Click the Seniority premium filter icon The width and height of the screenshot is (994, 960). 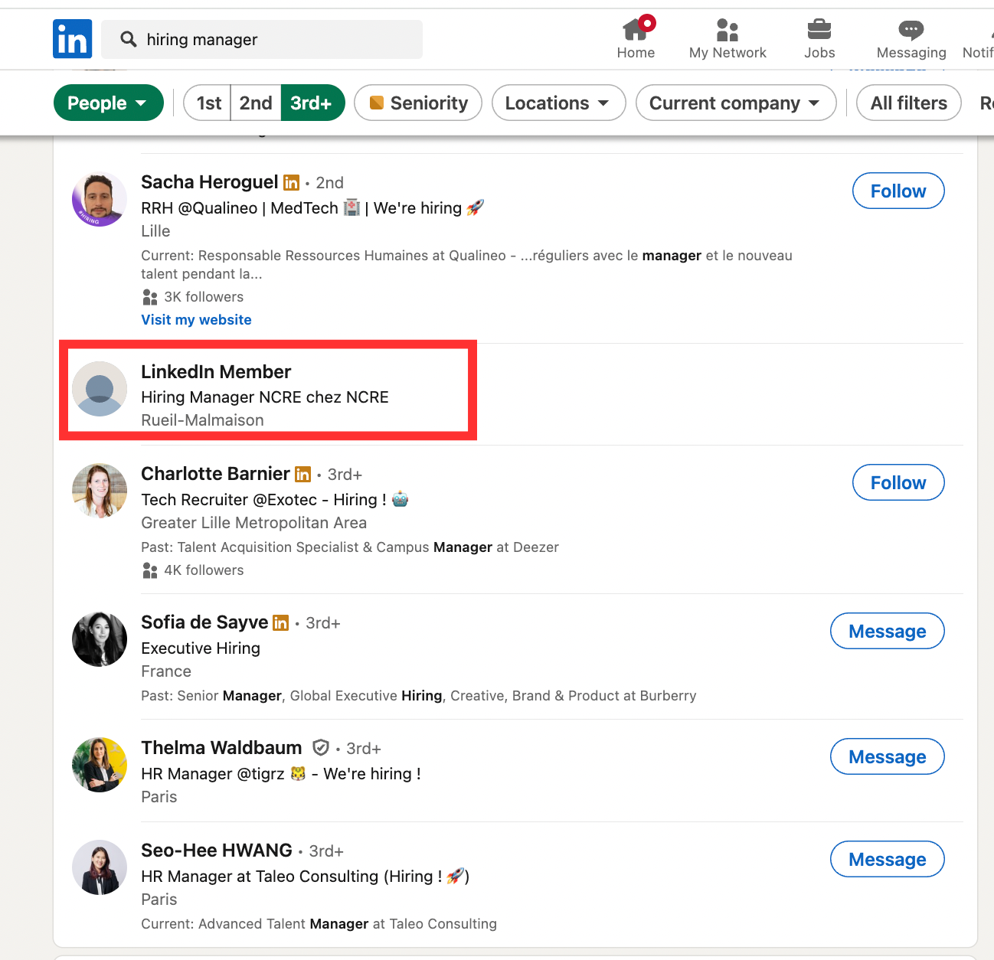pos(377,103)
